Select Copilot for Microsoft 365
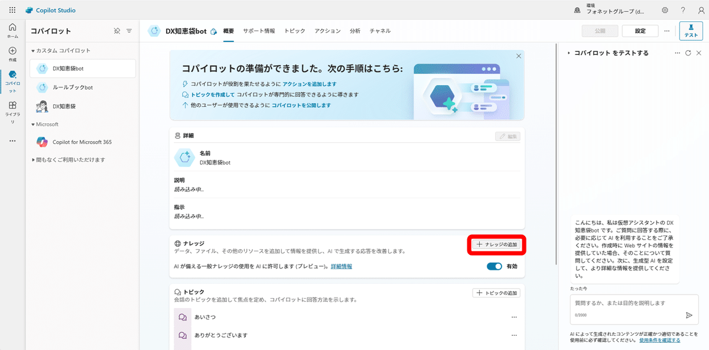709x350 pixels. coord(83,142)
